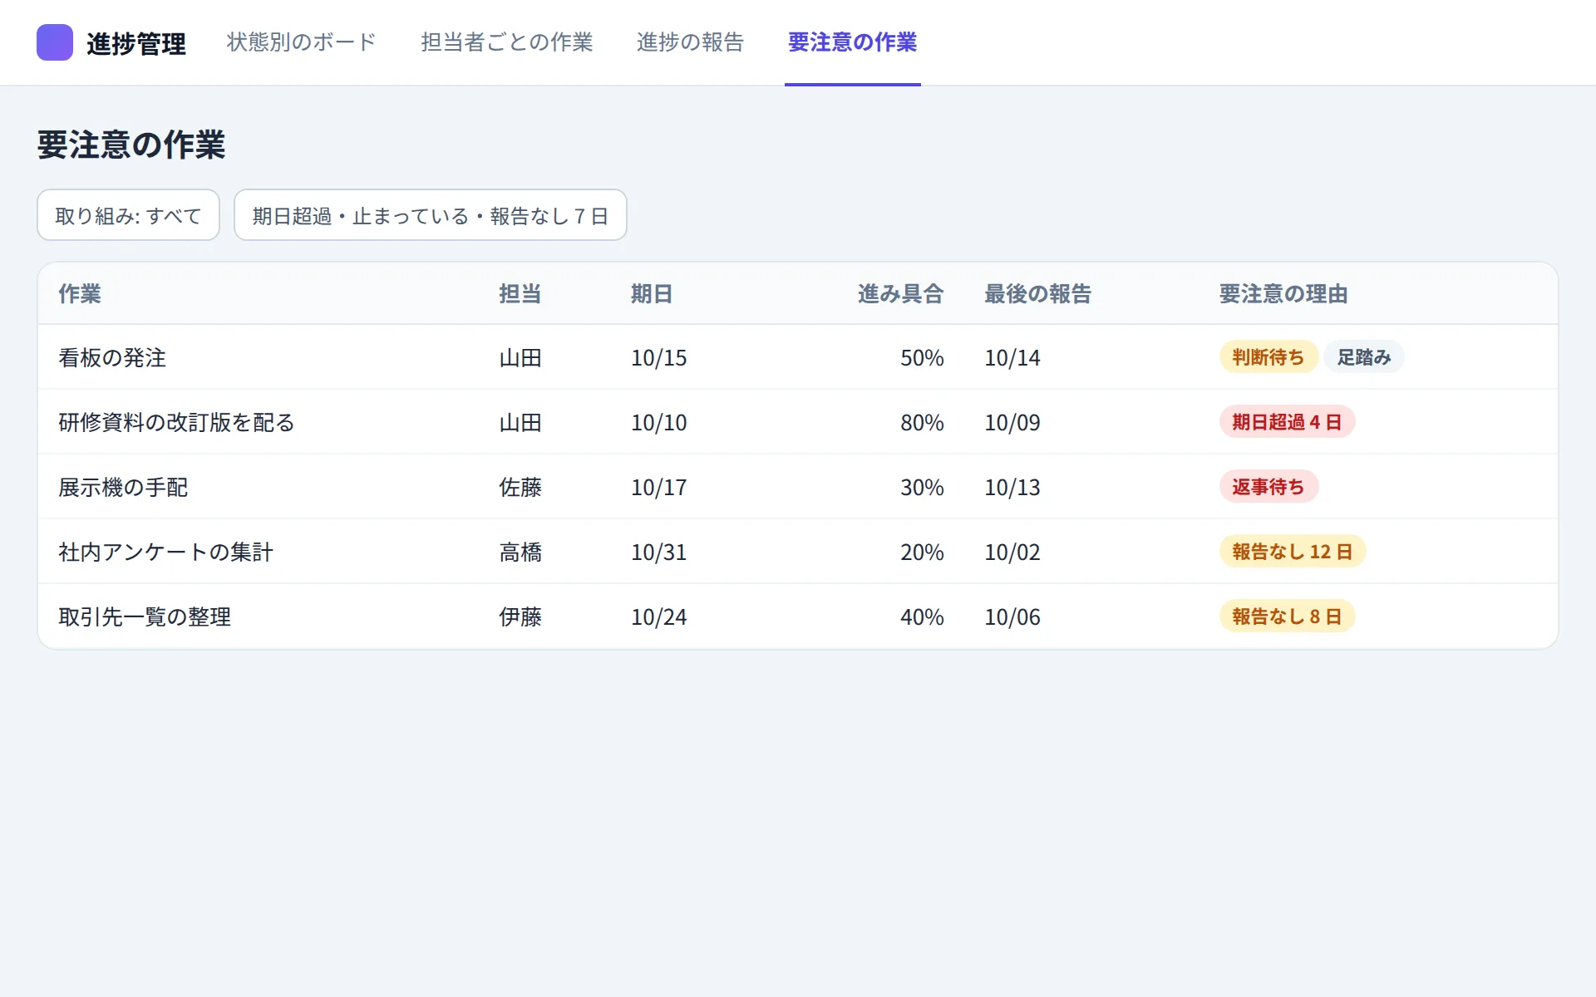Viewport: 1596px width, 997px height.
Task: Click 山田 in the 看板の発注 row
Action: [520, 358]
